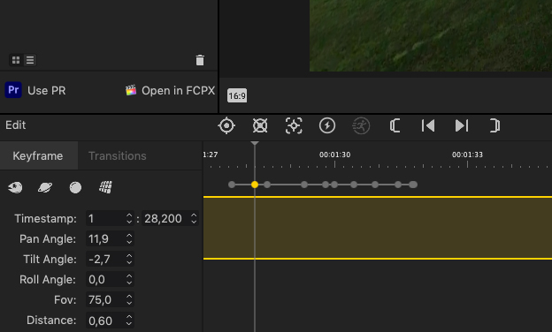Click the Use PR Premiere button
552x332 pixels.
coord(35,90)
